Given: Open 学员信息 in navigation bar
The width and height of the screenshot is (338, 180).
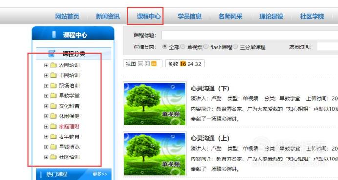Looking at the screenshot, I should click(190, 17).
